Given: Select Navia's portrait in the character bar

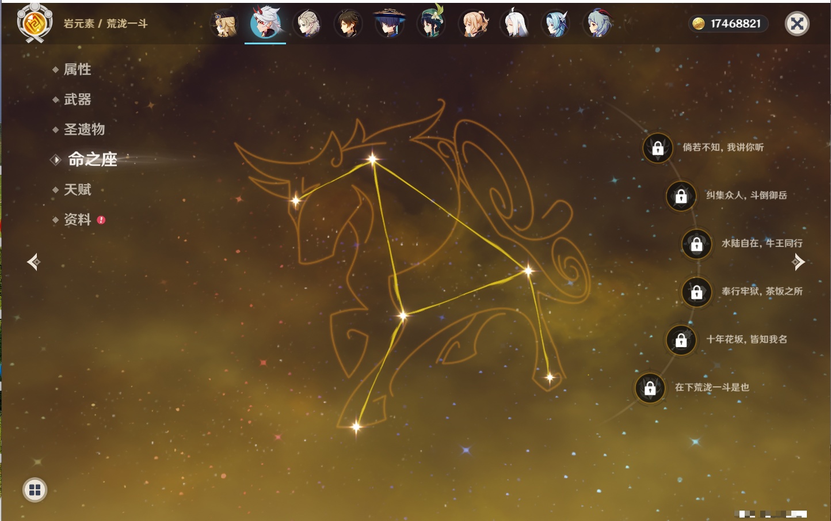Looking at the screenshot, I should point(224,24).
